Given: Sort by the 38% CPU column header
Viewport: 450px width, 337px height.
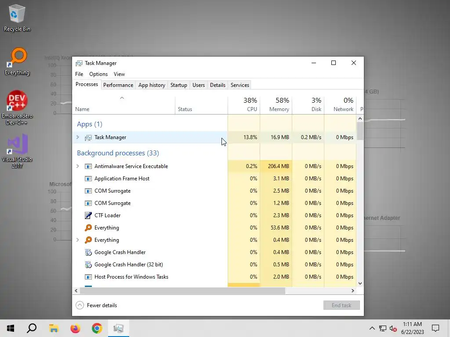Looking at the screenshot, I should coord(244,105).
